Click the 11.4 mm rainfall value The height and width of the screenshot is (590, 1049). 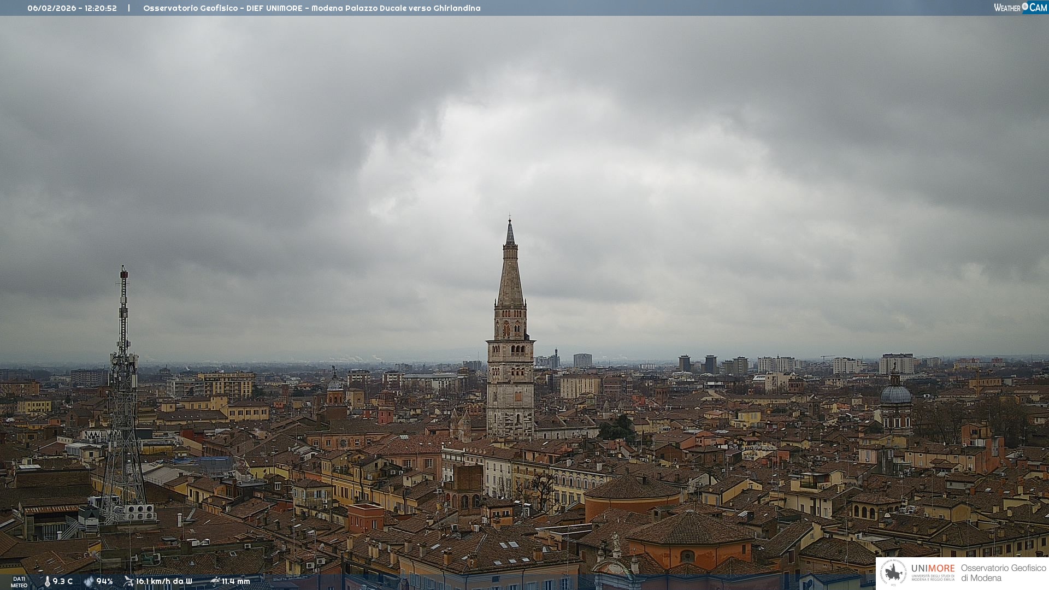235,582
